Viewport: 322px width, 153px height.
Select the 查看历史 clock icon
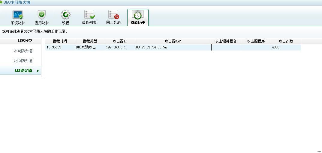point(137,15)
